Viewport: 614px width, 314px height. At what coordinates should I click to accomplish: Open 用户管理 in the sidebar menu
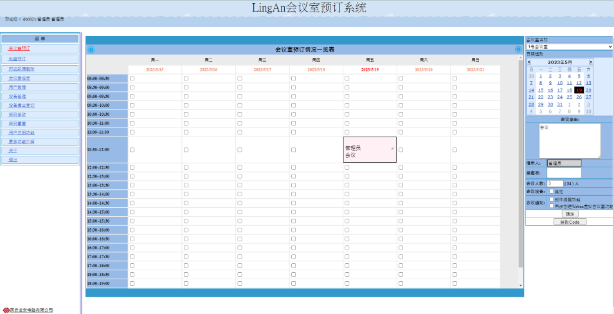[x=18, y=86]
